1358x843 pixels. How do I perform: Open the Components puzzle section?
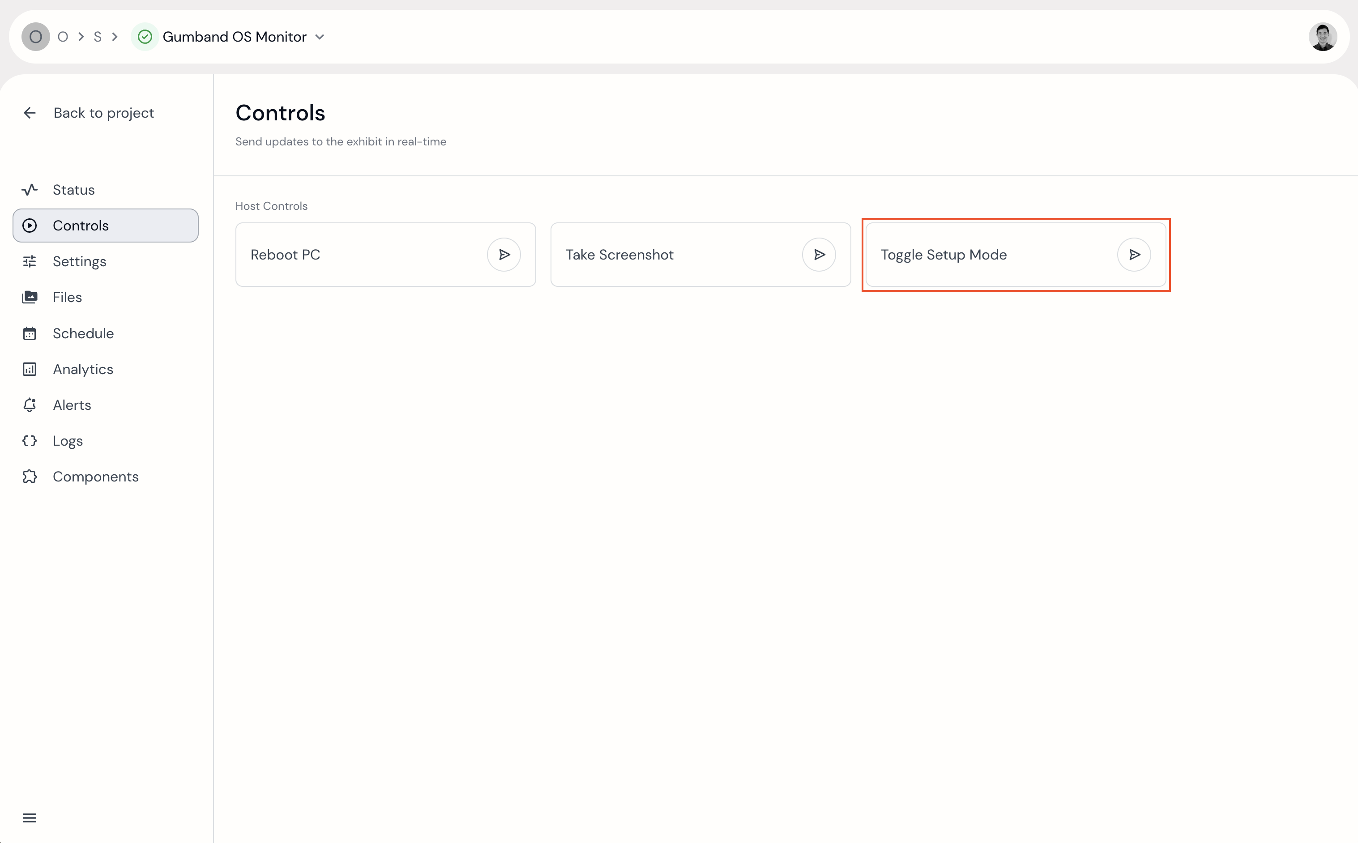click(x=95, y=477)
